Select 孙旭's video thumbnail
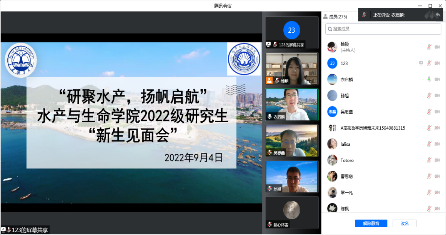The height and width of the screenshot is (235, 446). click(292, 177)
